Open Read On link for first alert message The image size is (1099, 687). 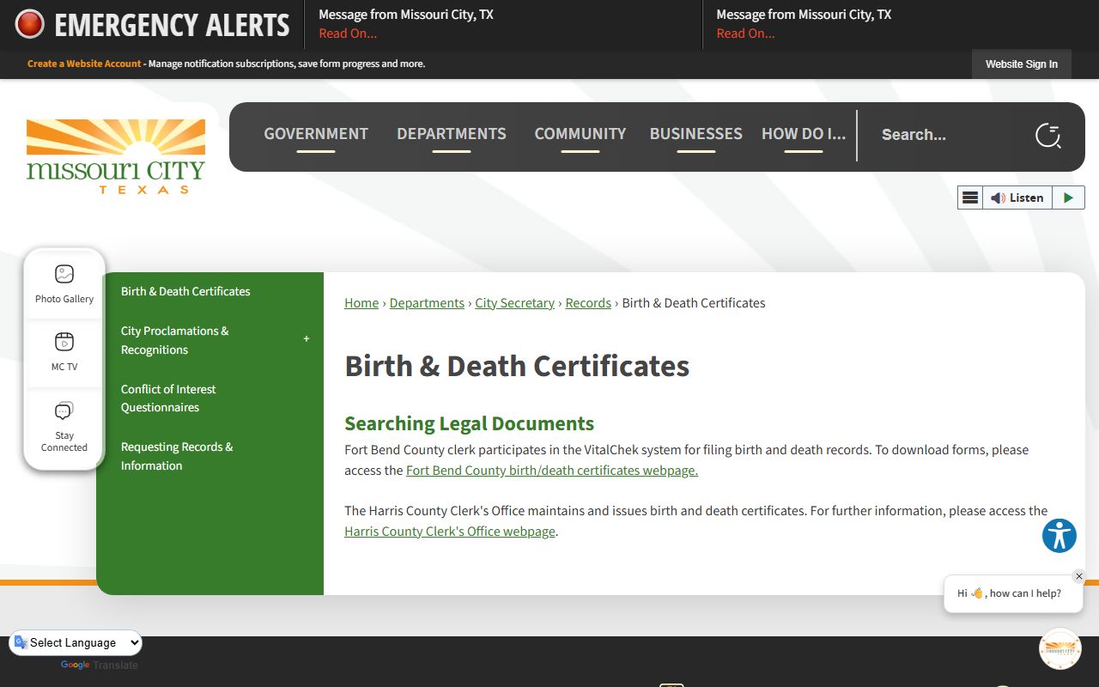point(348,33)
